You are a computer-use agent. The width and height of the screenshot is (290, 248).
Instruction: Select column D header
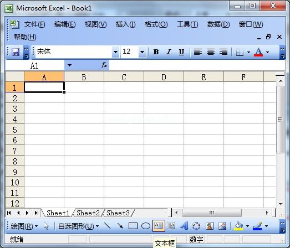(164, 76)
